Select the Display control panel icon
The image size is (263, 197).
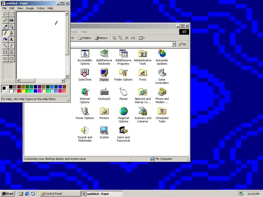[x=104, y=75]
